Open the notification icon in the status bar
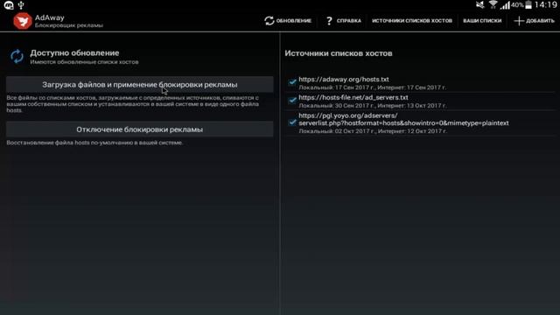Image resolution: width=560 pixels, height=315 pixels. (x=9, y=5)
